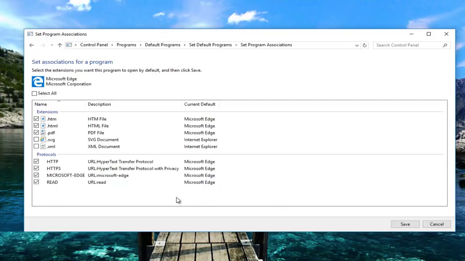
Task: Check the .xml extension checkbox
Action: pos(36,146)
